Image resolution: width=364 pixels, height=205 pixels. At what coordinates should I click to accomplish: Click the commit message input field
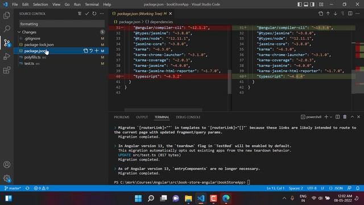tap(62, 24)
